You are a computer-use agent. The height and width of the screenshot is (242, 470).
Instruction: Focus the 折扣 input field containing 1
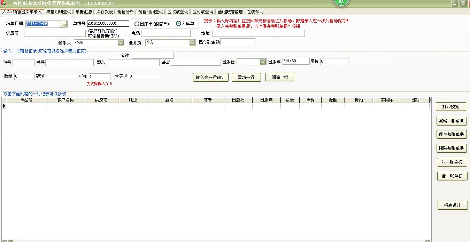tap(100, 77)
